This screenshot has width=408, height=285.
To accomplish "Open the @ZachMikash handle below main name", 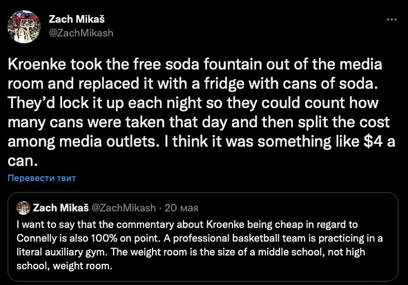I will (82, 32).
